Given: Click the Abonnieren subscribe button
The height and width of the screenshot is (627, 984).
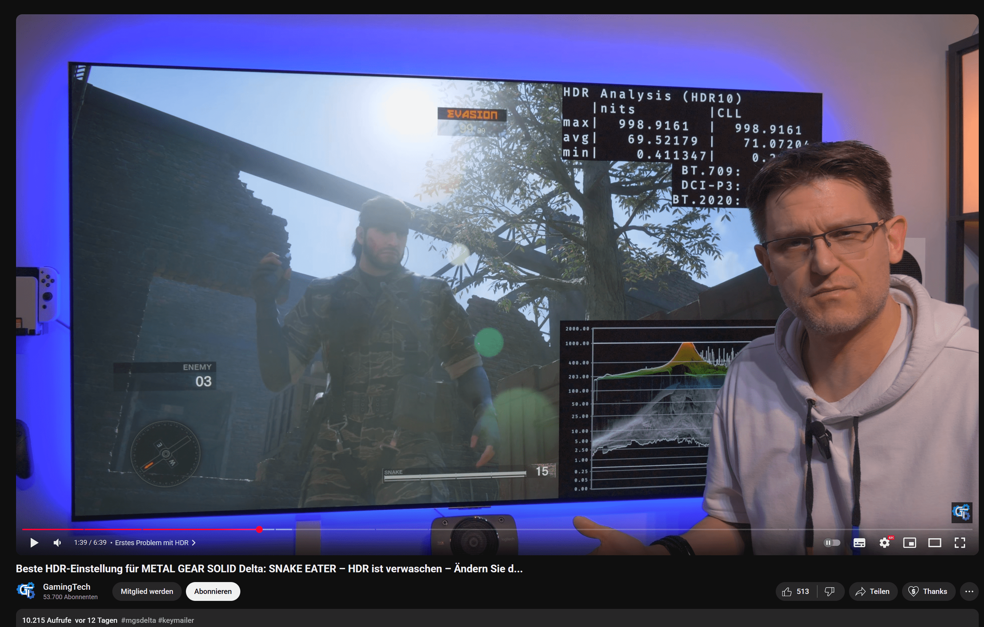Looking at the screenshot, I should click(213, 591).
